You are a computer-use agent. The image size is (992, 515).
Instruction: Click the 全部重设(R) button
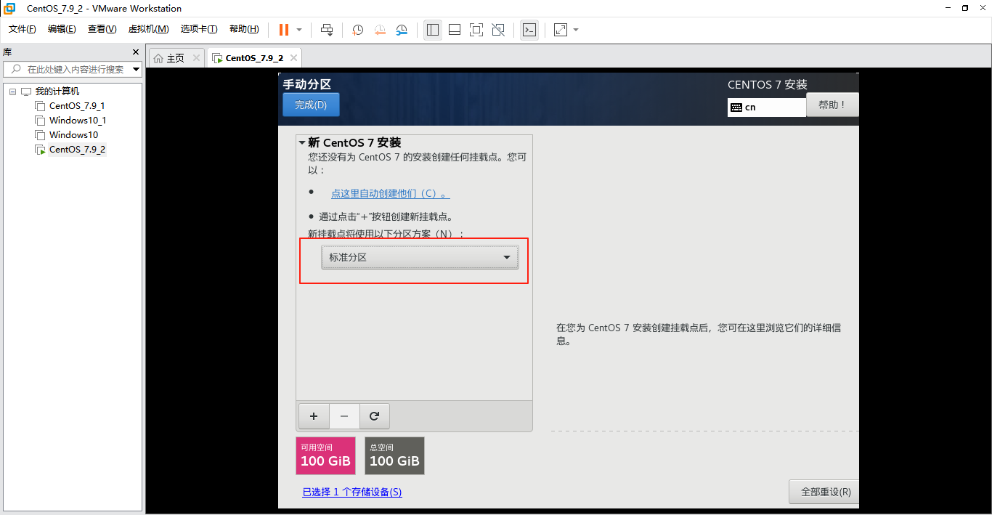[x=824, y=492]
